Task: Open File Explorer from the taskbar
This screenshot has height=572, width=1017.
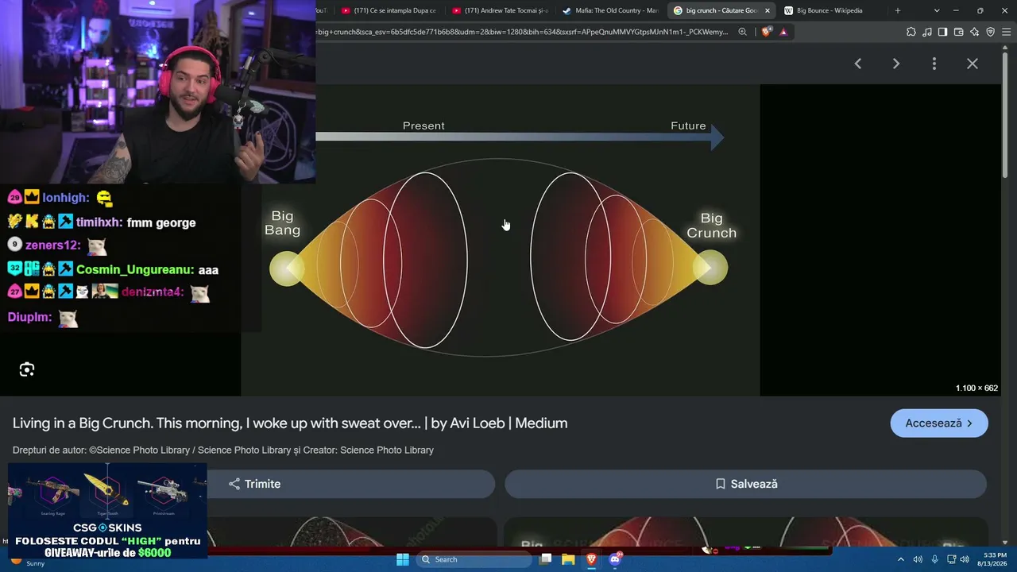Action: click(x=568, y=559)
